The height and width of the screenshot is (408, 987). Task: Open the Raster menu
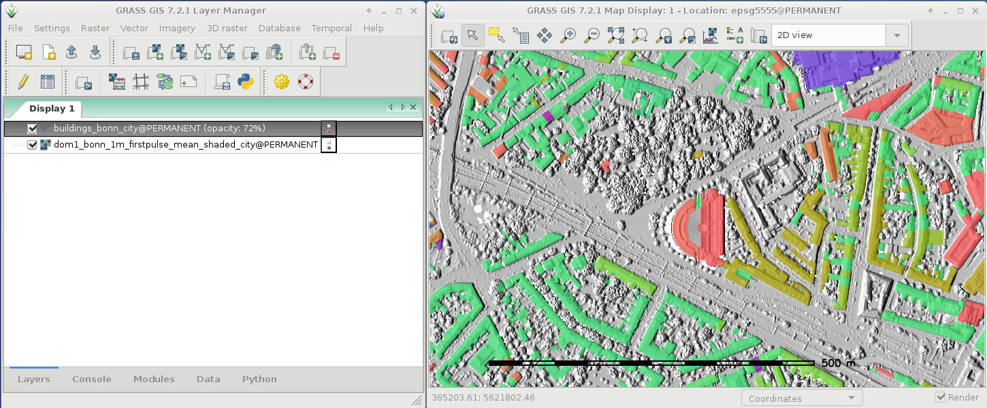pyautogui.click(x=95, y=28)
